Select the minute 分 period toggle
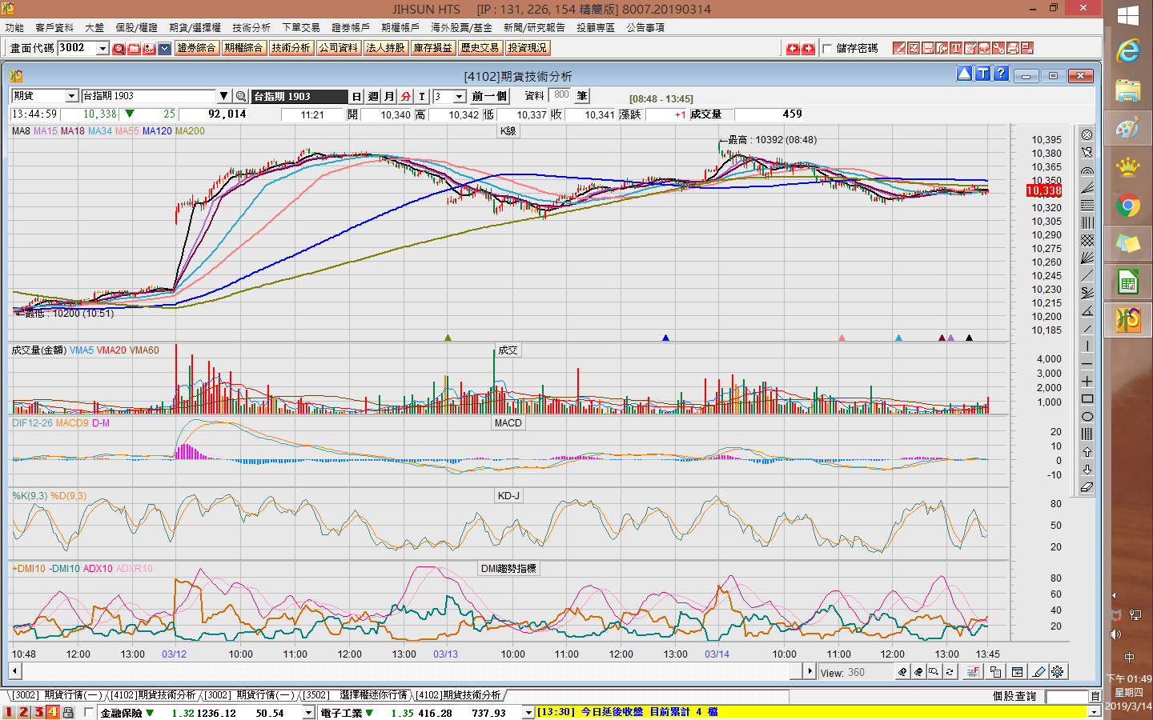The height and width of the screenshot is (720, 1153). 405,96
